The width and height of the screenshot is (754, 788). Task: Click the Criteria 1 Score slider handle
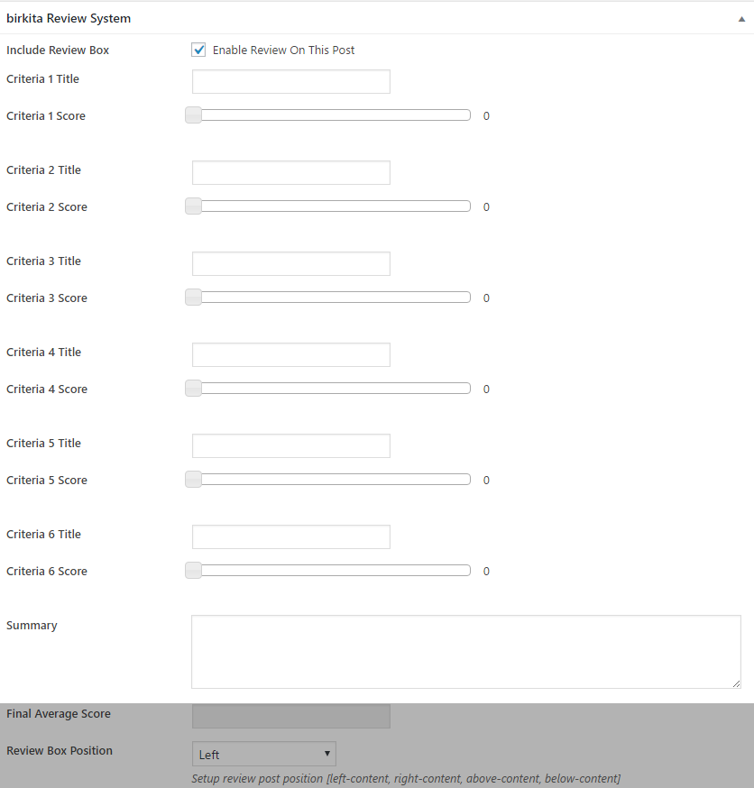point(193,115)
